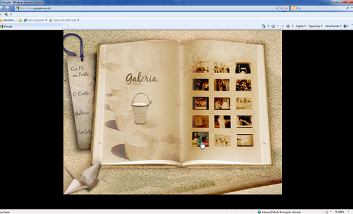The height and width of the screenshot is (214, 353).
Task: Click the Read mail envelope icon
Action: pos(282,26)
